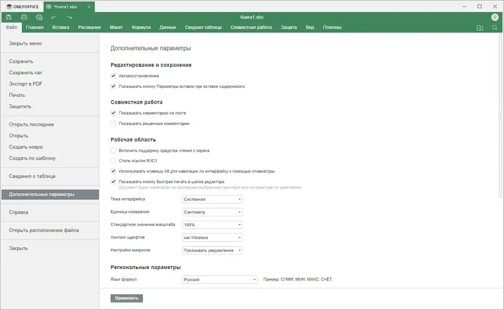Image resolution: width=504 pixels, height=310 pixels.
Task: Toggle Показывать кнопку Параметры вставки checkbox
Action: click(113, 86)
